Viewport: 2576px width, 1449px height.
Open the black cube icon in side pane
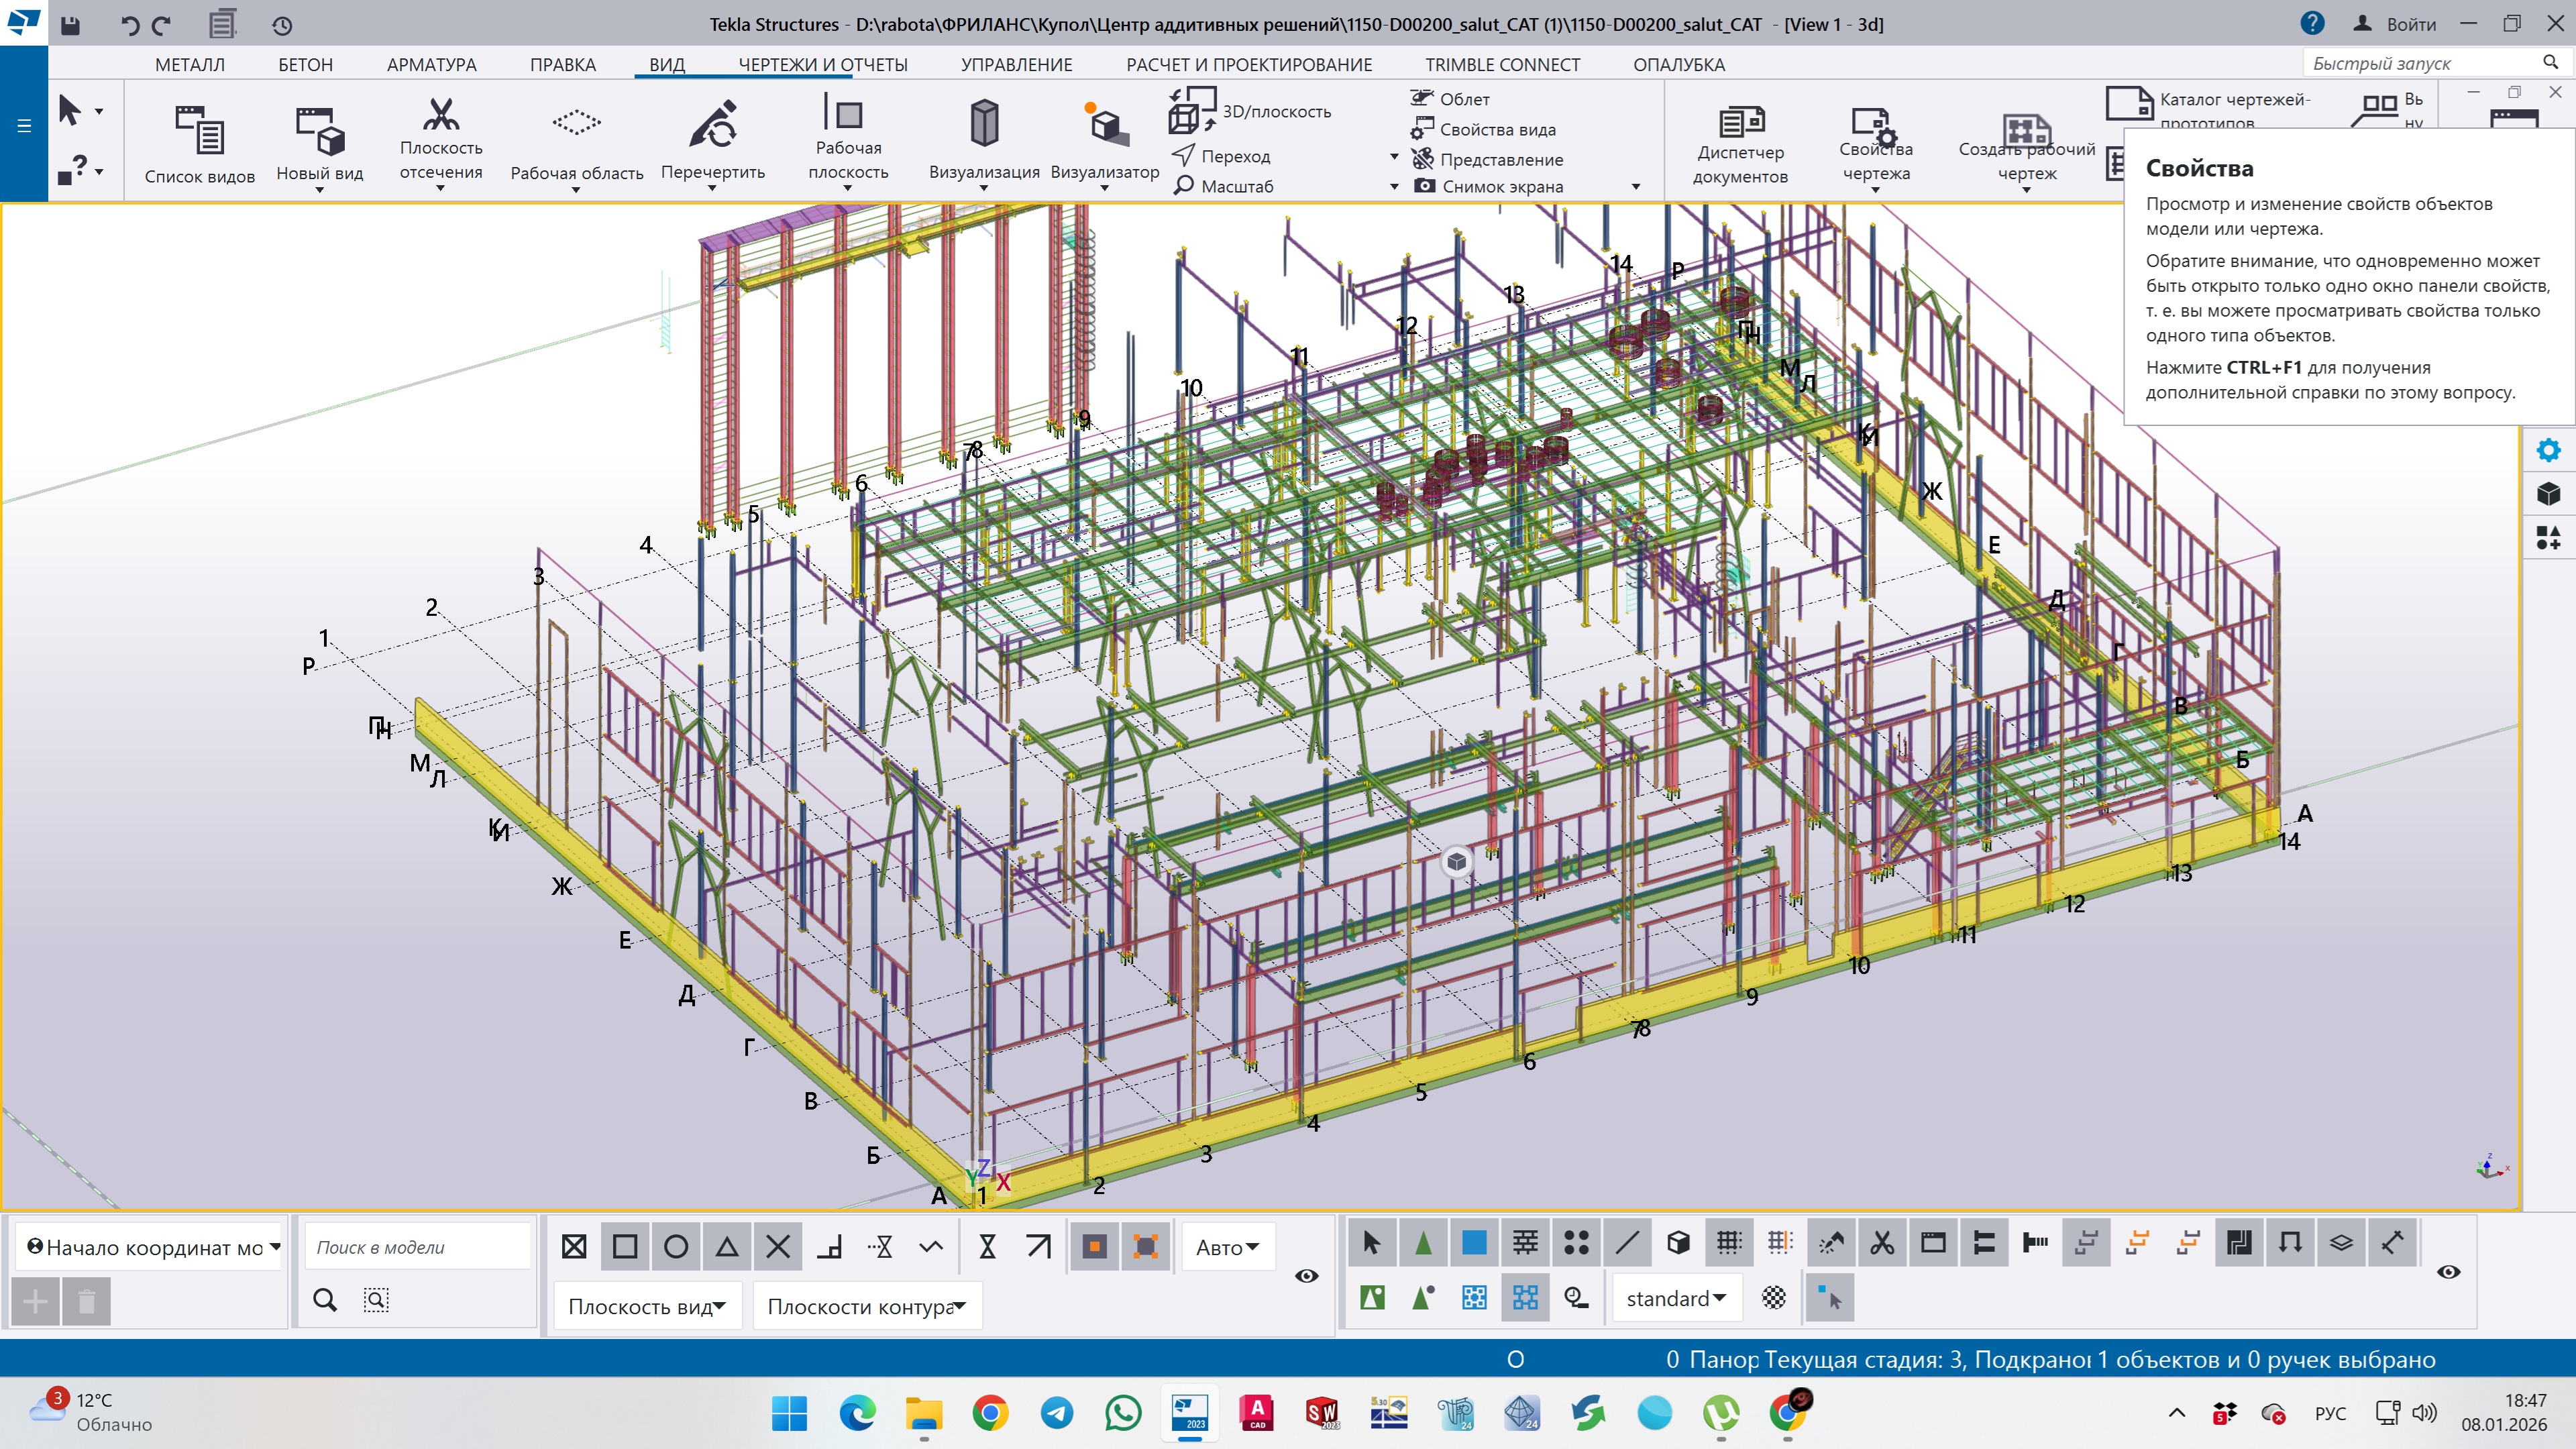coord(2548,494)
